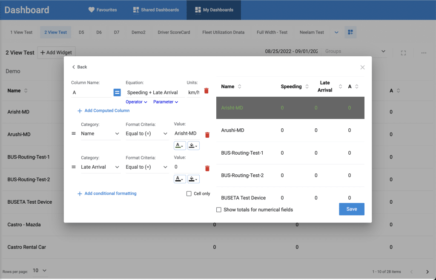Select highlighted Arisht-MD preview row
This screenshot has width=436, height=280.
click(290, 108)
